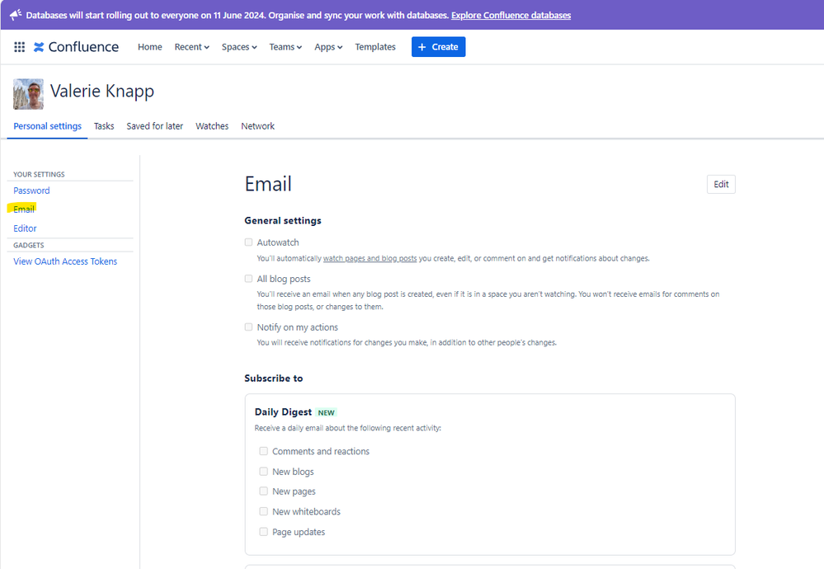Enable New whiteboards in Daily Digest
The height and width of the screenshot is (569, 824).
(x=264, y=511)
